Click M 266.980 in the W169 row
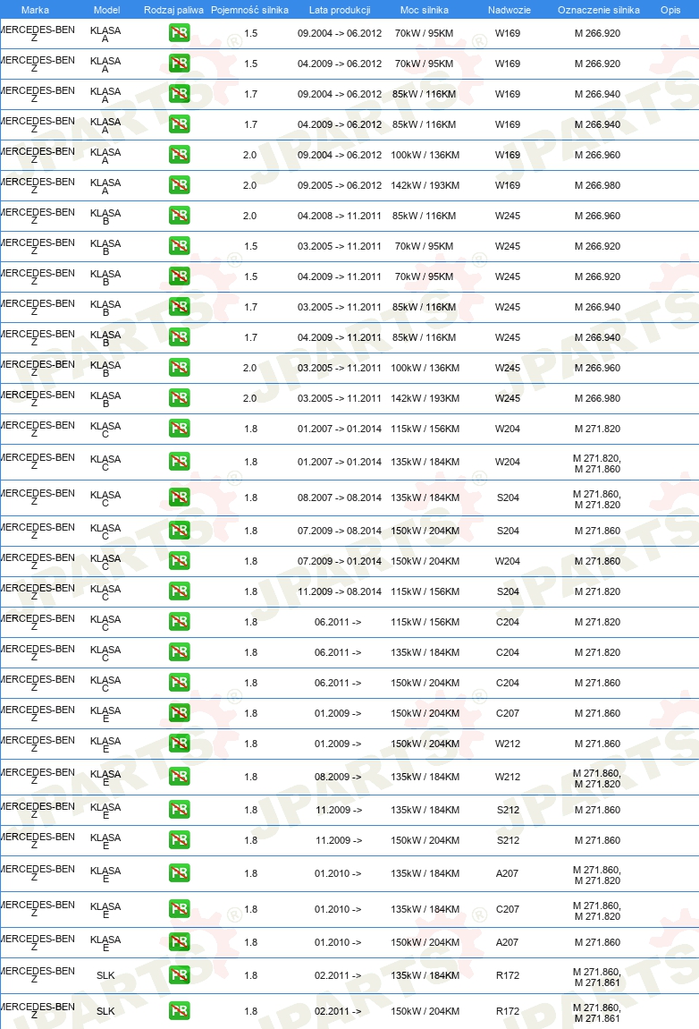699x1029 pixels. coord(597,185)
